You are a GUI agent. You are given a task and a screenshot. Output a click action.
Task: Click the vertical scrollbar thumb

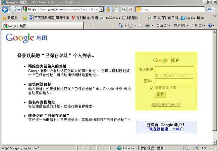point(215,82)
